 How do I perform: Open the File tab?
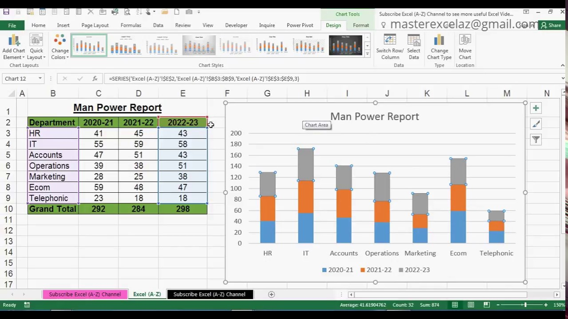point(12,25)
